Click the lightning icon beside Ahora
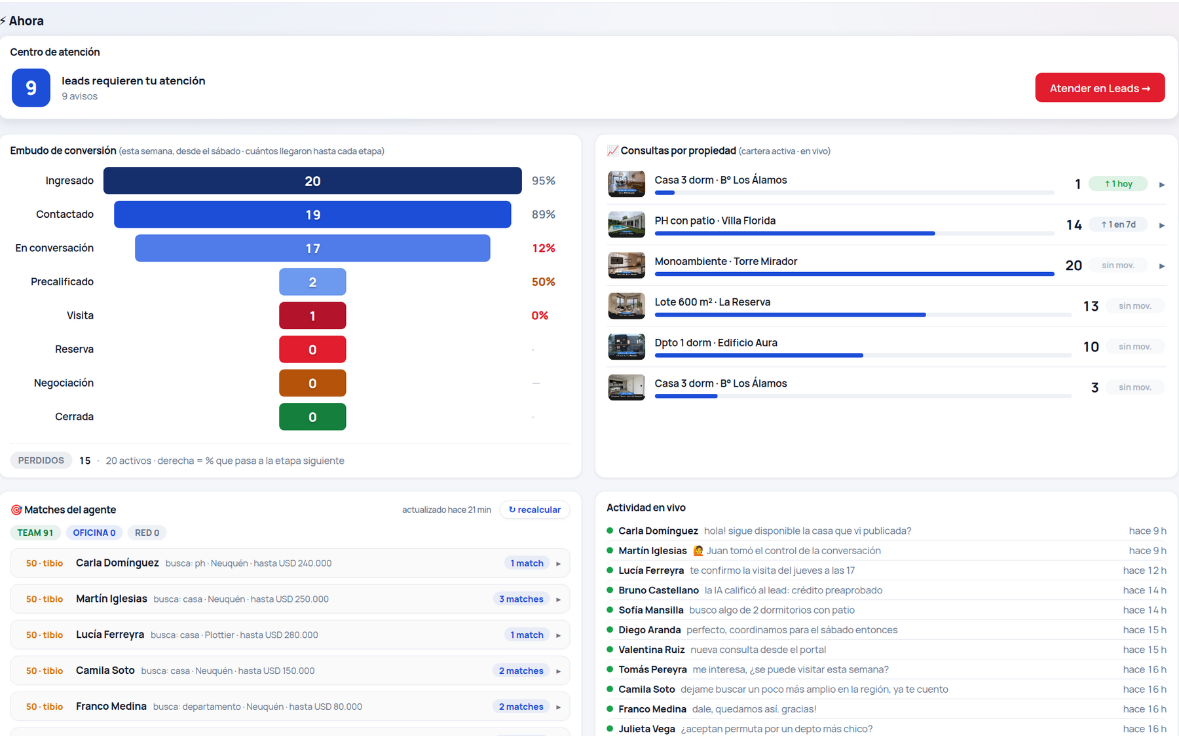Viewport: 1179px width, 736px height. click(x=3, y=21)
